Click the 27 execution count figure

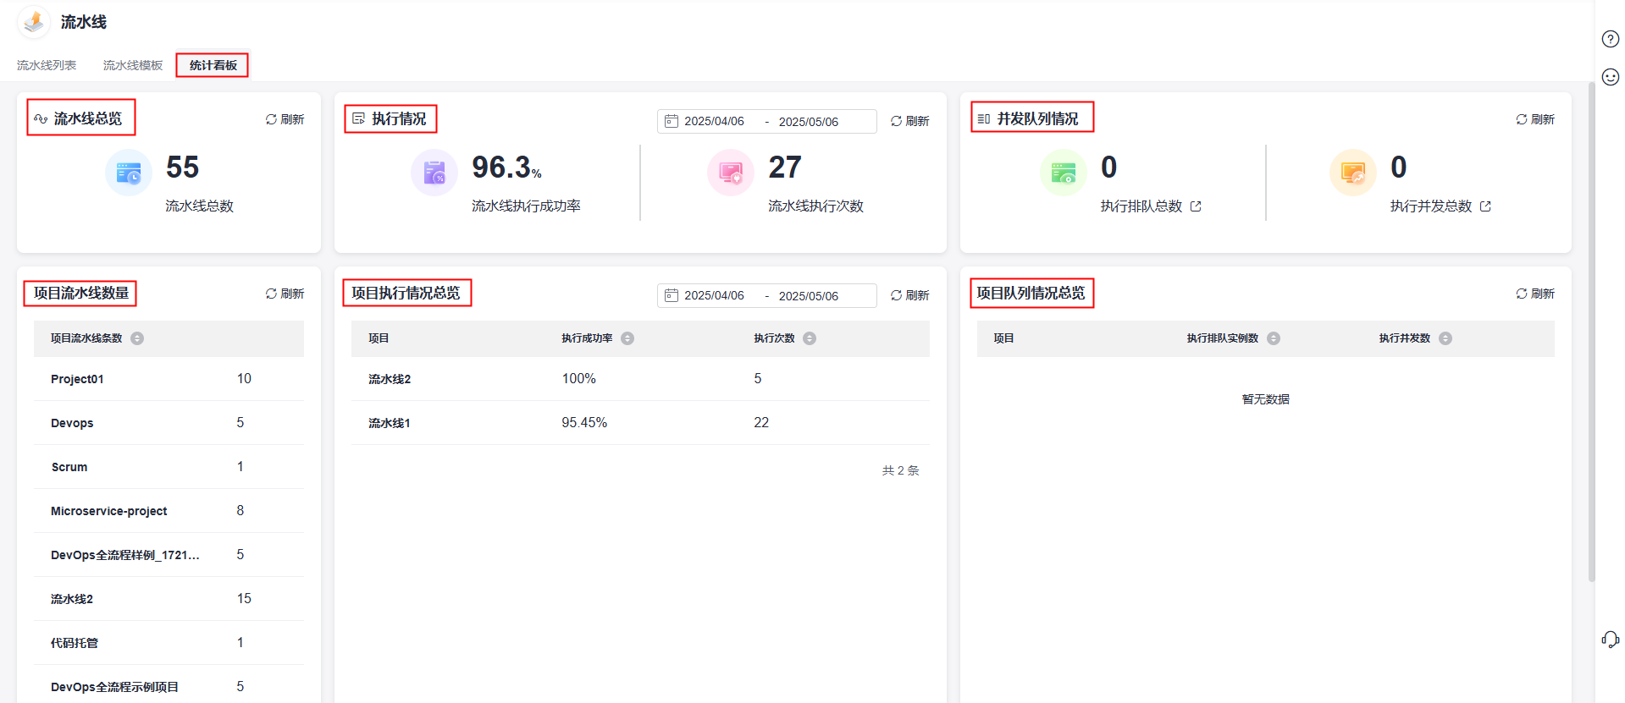[785, 168]
